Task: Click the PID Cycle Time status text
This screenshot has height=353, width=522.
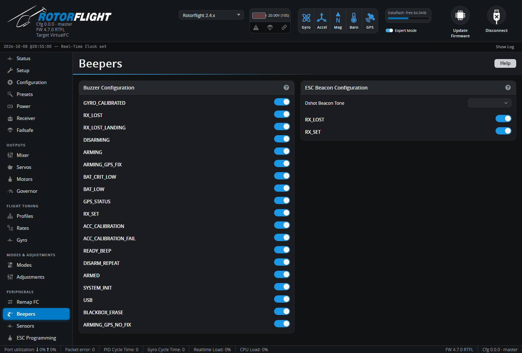Action: point(121,350)
